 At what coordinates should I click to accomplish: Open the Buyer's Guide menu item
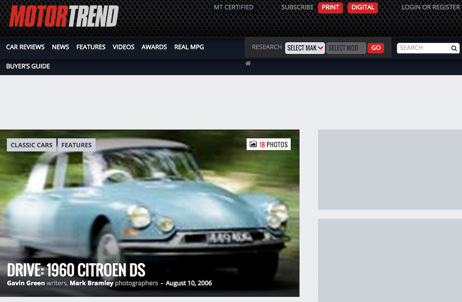click(28, 66)
